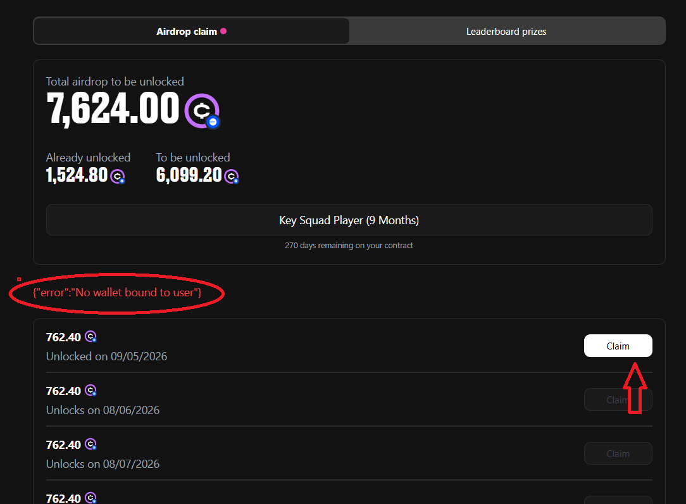Select Key Squad Player (9 Months) contract
The image size is (686, 504).
pyautogui.click(x=349, y=220)
